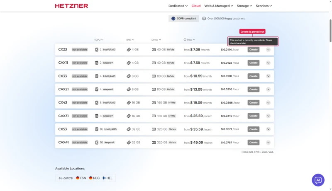Expand the CAX41 row details chevron
332x191 pixels.
[268, 143]
